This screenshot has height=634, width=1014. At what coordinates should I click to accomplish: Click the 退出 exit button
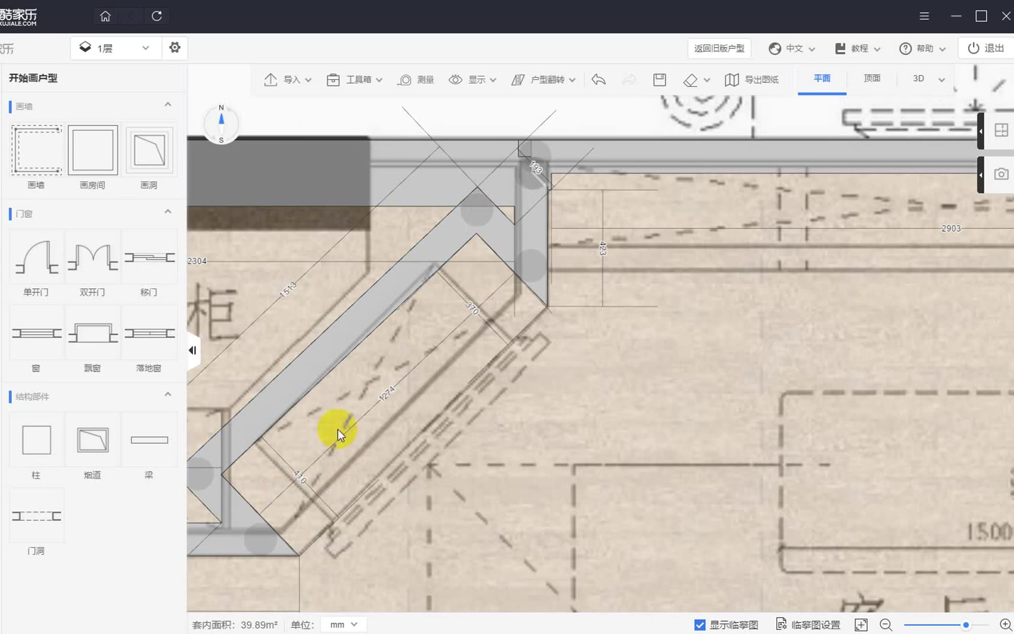[986, 48]
